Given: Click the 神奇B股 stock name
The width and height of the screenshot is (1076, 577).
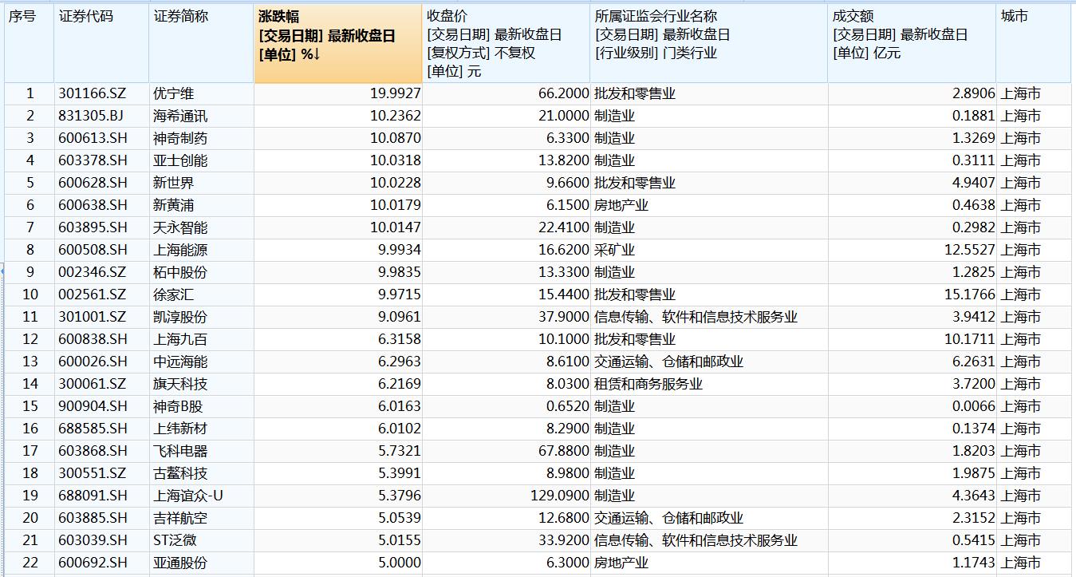Looking at the screenshot, I should 178,406.
